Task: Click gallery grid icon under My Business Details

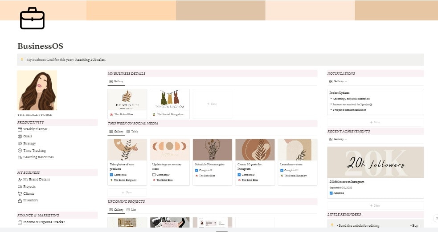Action: point(111,82)
